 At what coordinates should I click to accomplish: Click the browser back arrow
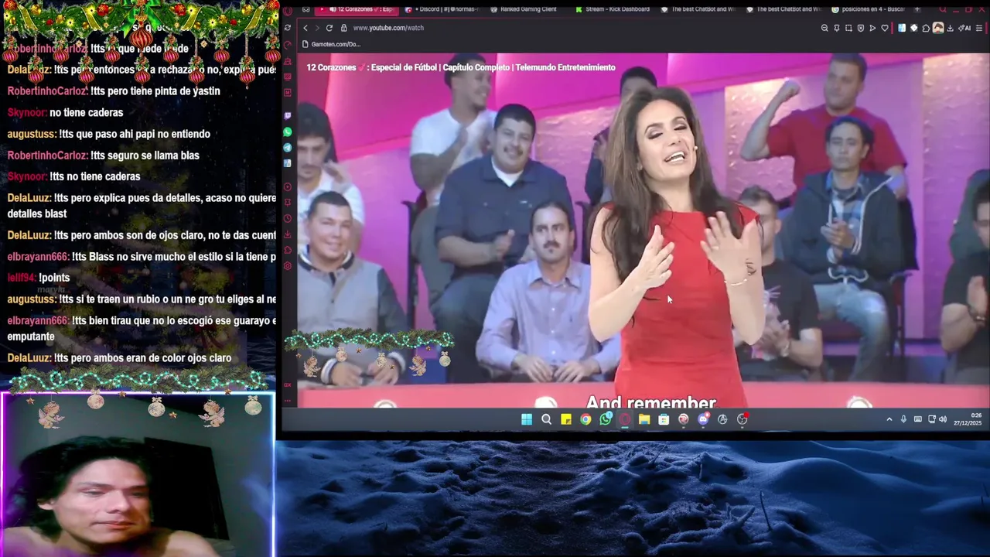pos(305,28)
